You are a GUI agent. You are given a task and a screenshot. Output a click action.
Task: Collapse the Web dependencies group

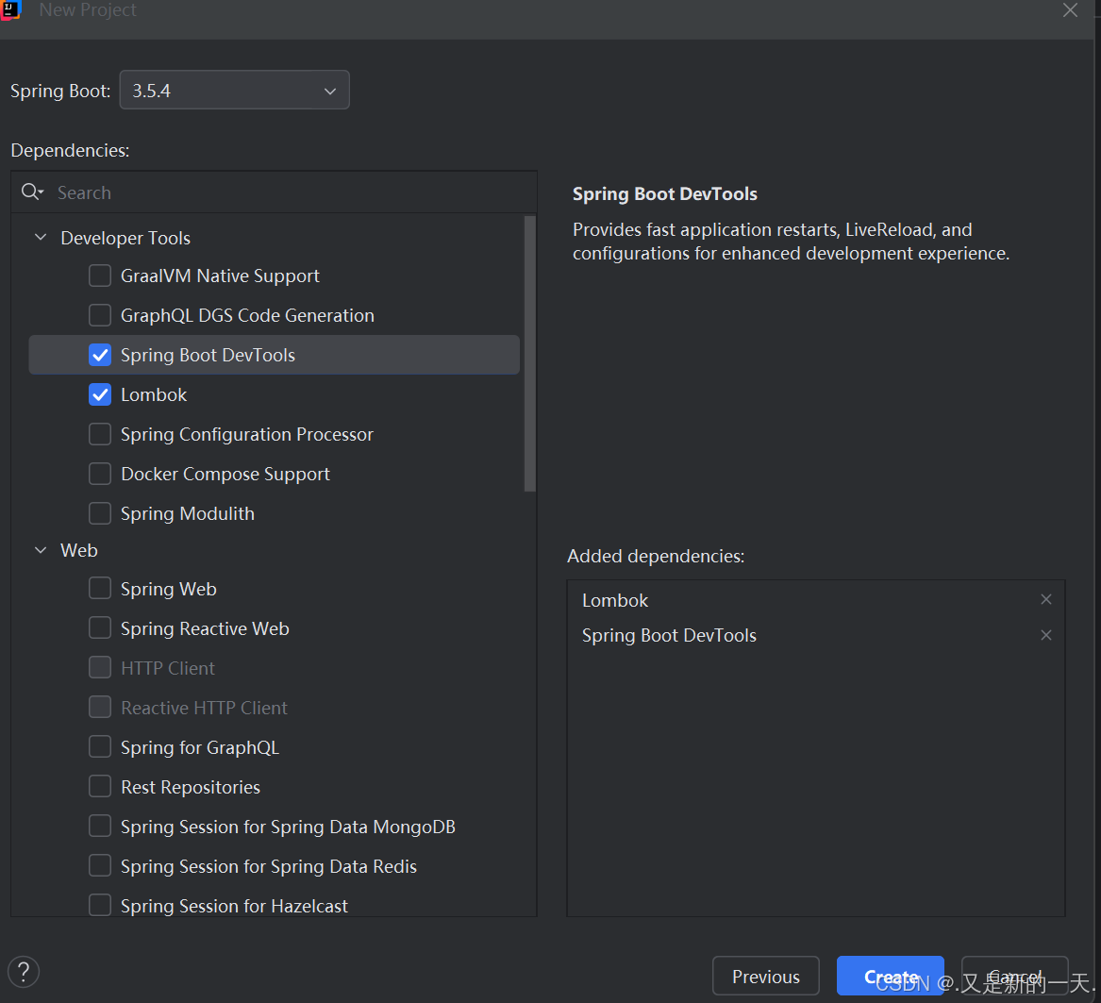(41, 550)
